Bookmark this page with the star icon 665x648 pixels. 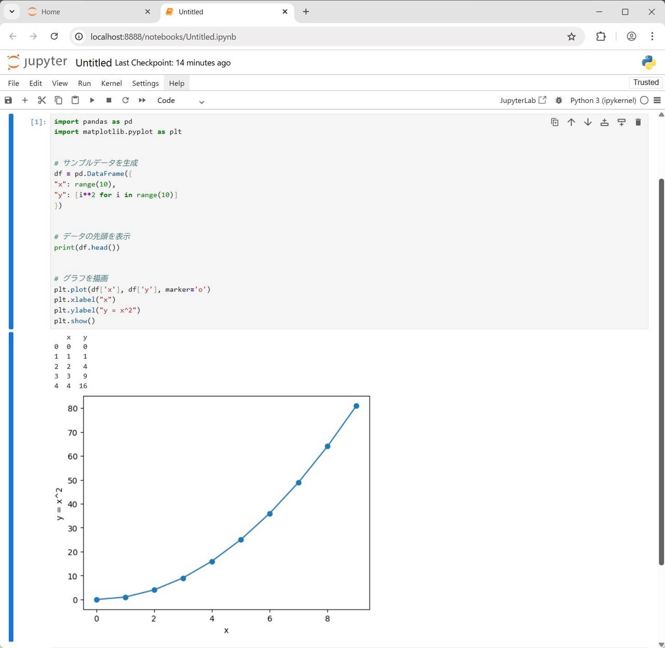pyautogui.click(x=571, y=36)
